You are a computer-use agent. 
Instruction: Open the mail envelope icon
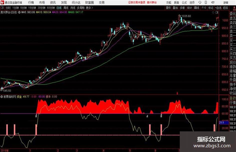point(213,2)
